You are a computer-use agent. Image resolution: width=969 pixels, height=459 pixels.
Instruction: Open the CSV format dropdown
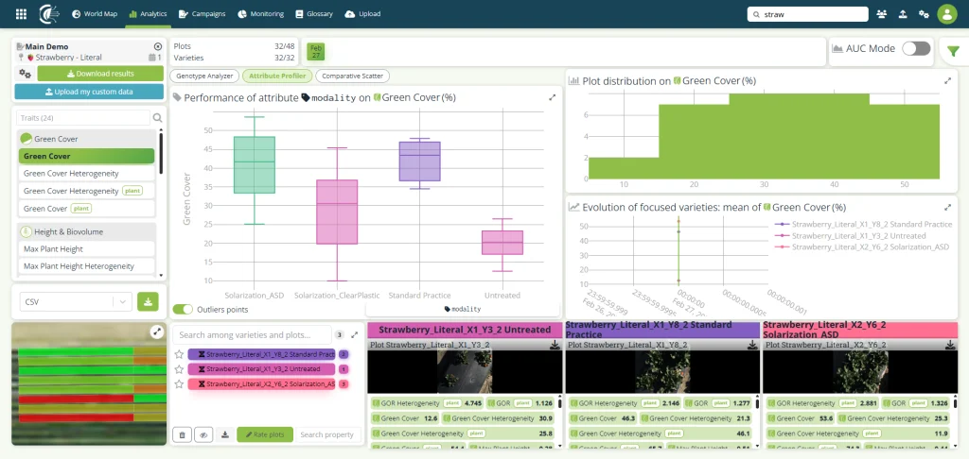(76, 301)
